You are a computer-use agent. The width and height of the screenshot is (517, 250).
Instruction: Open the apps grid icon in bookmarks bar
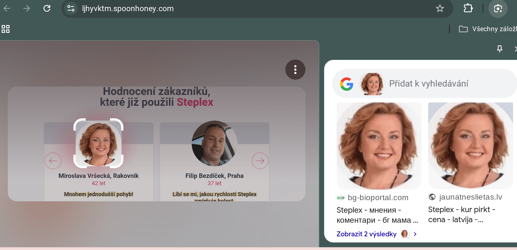[6, 29]
